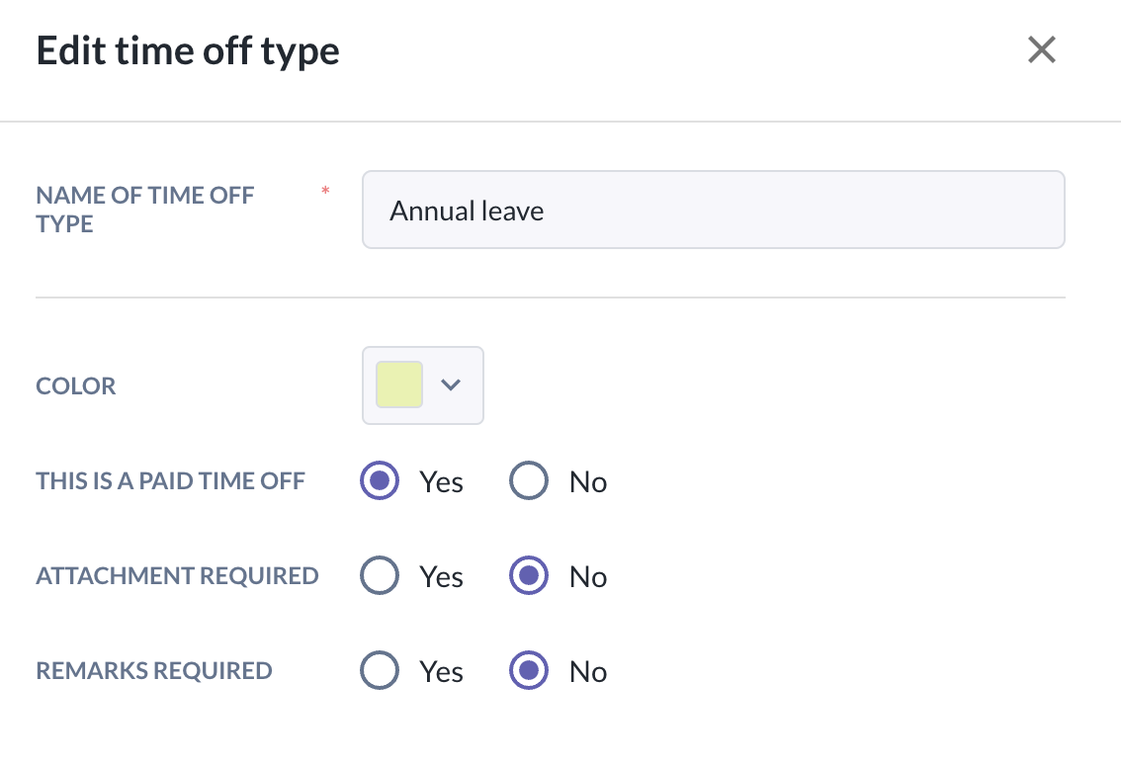Close the Edit time off type dialog

tap(1042, 49)
